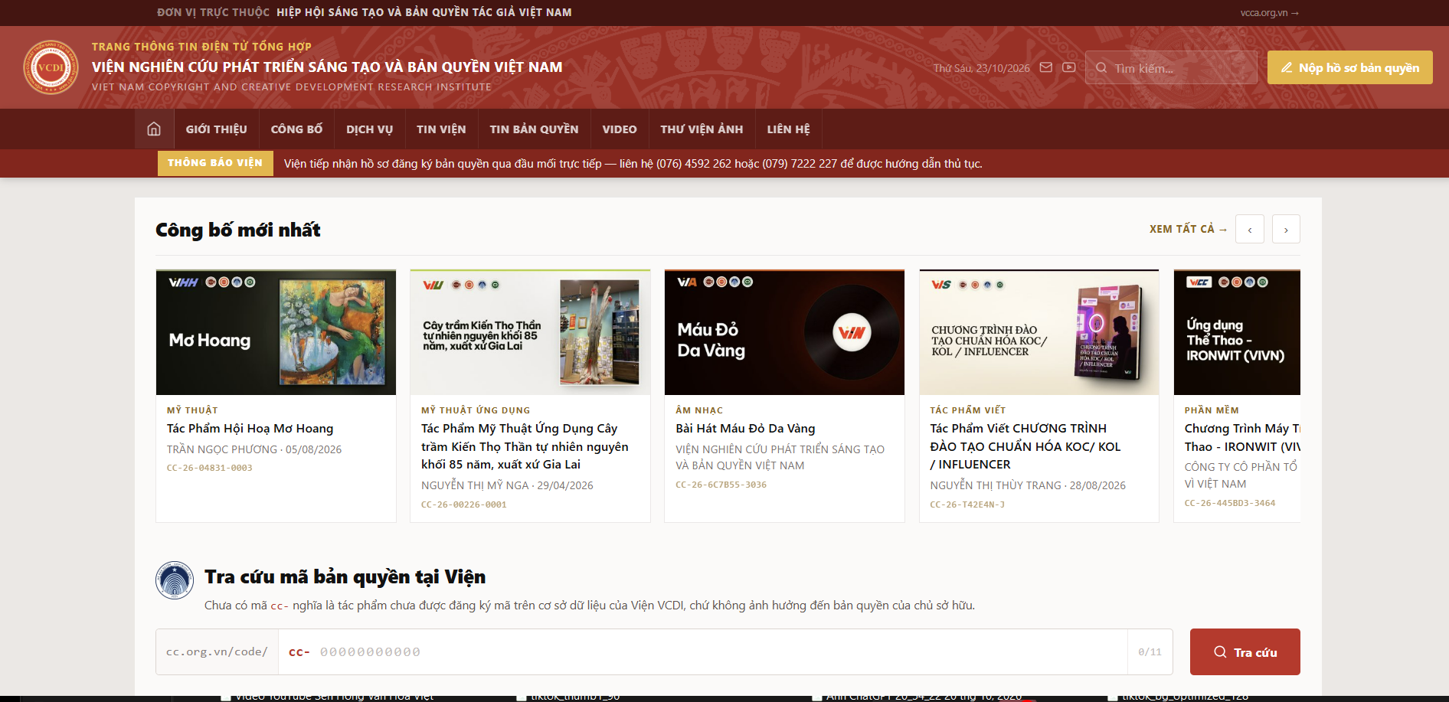
Task: Click code CC-26-T42E4N-J
Action: pos(967,504)
